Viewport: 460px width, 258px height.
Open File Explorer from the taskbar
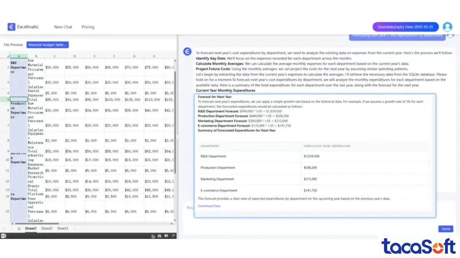tap(154, 236)
